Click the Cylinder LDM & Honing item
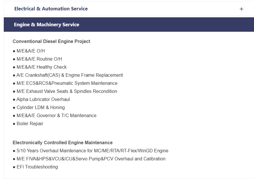The height and width of the screenshot is (180, 254). (x=41, y=108)
